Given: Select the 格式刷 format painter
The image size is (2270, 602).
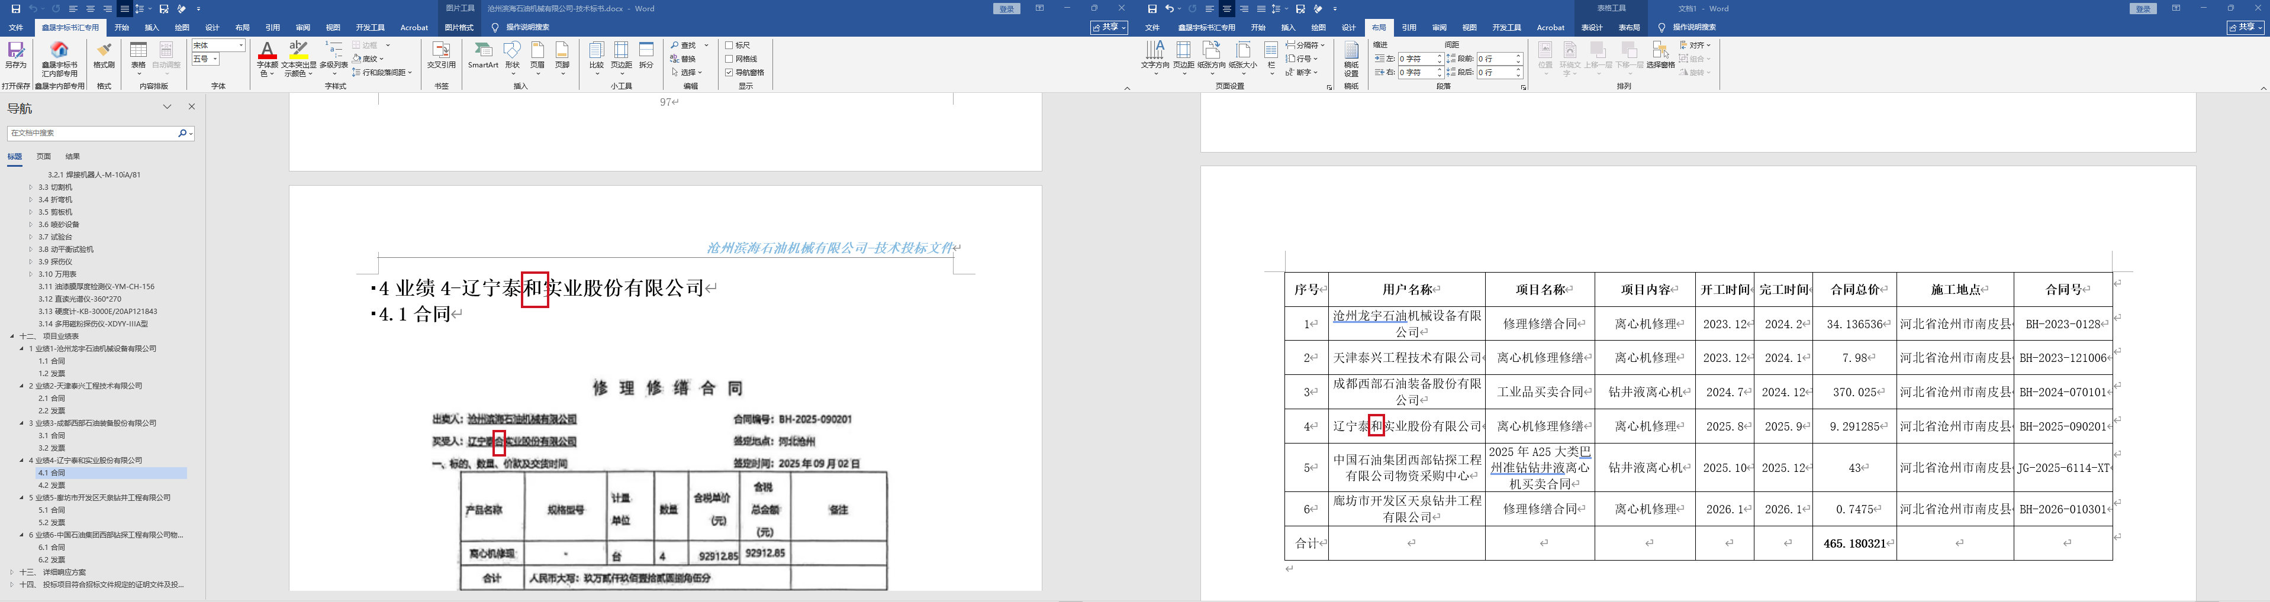Looking at the screenshot, I should (x=104, y=54).
